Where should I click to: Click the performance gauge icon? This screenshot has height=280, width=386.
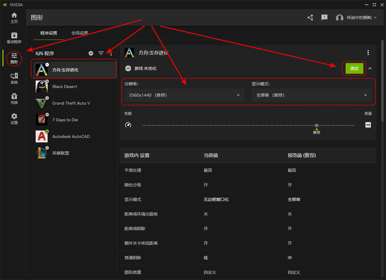(x=128, y=125)
